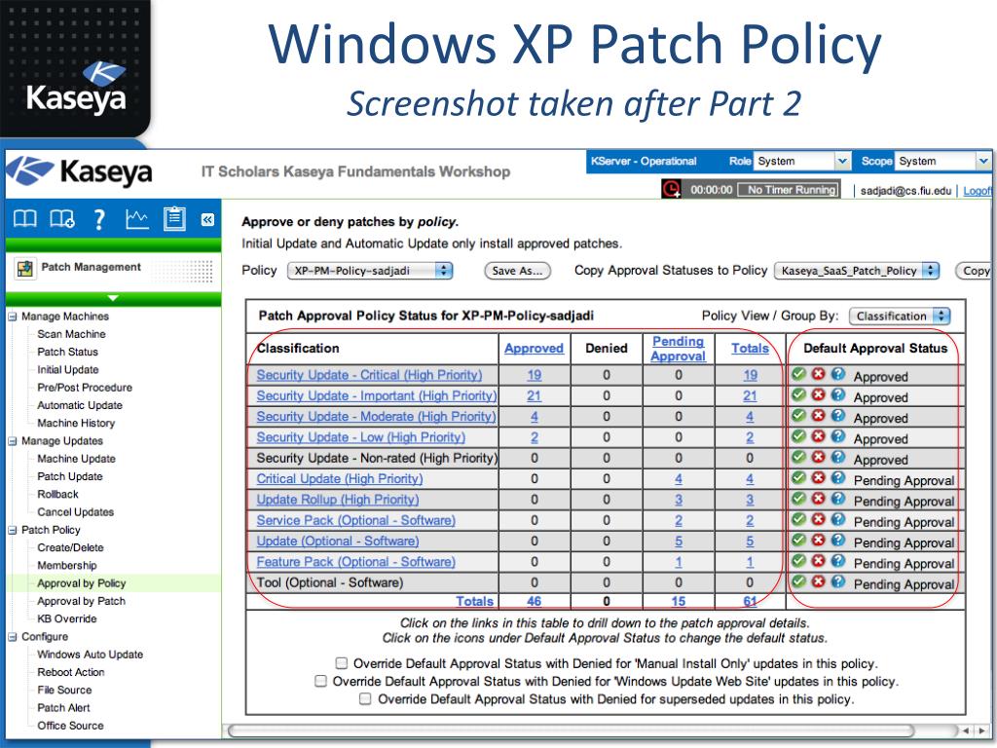
Task: Set Security Update Critical default to pending (blue question)
Action: (838, 375)
